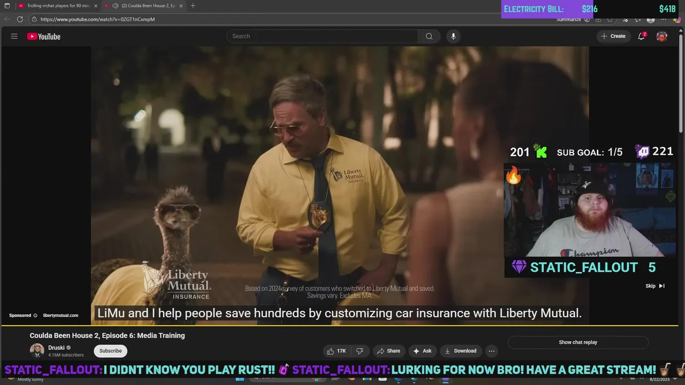View site information icon in address bar

point(34,19)
